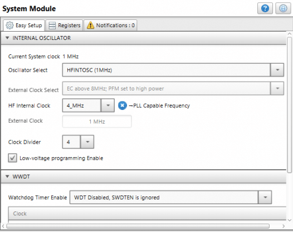Open the External Clock Select dropdown arrow
Viewport: 293px width, 232px height.
(x=277, y=88)
